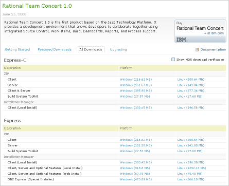The height and width of the screenshot is (186, 229).
Task: Download Express Build System Toolkit for Windows
Action: (x=135, y=151)
